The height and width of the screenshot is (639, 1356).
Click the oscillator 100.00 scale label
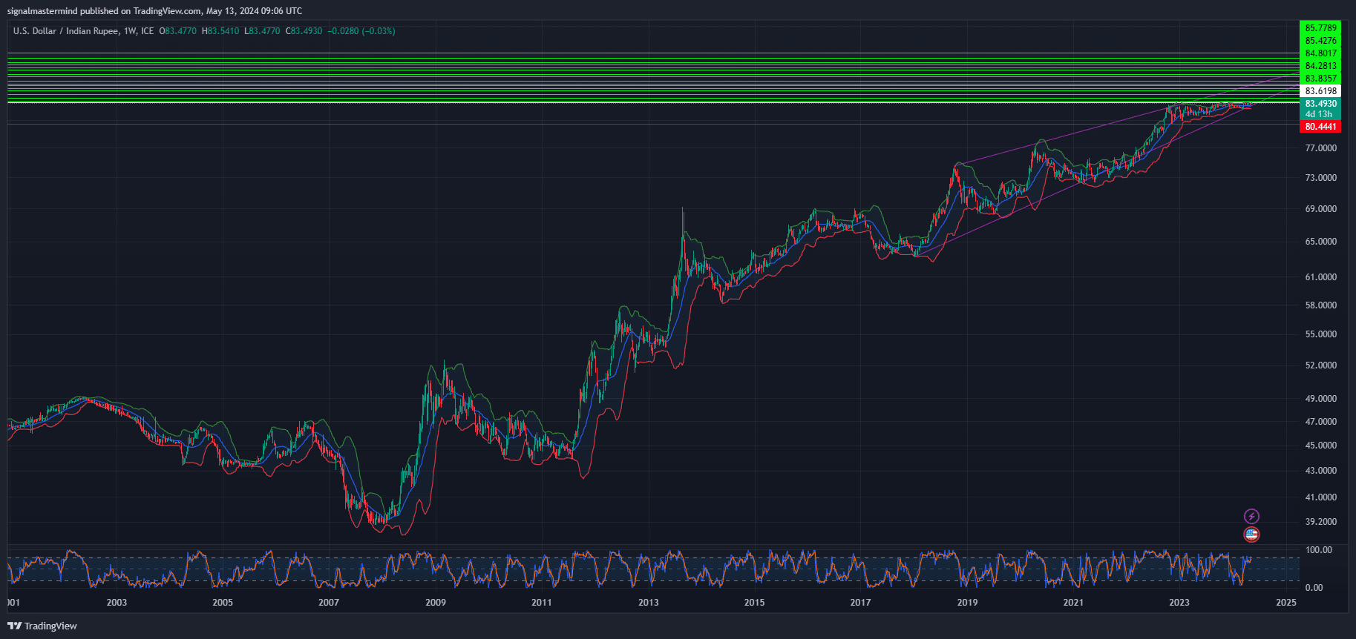pyautogui.click(x=1319, y=550)
